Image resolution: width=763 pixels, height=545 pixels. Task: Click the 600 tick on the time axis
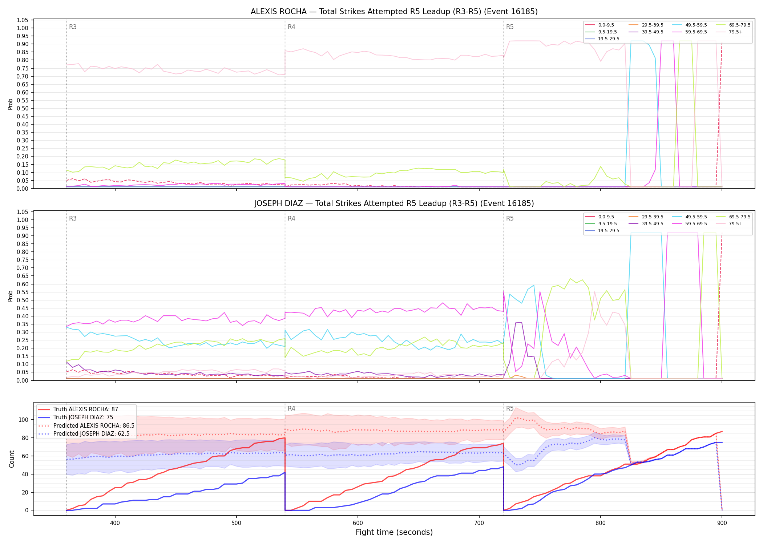tap(358, 523)
